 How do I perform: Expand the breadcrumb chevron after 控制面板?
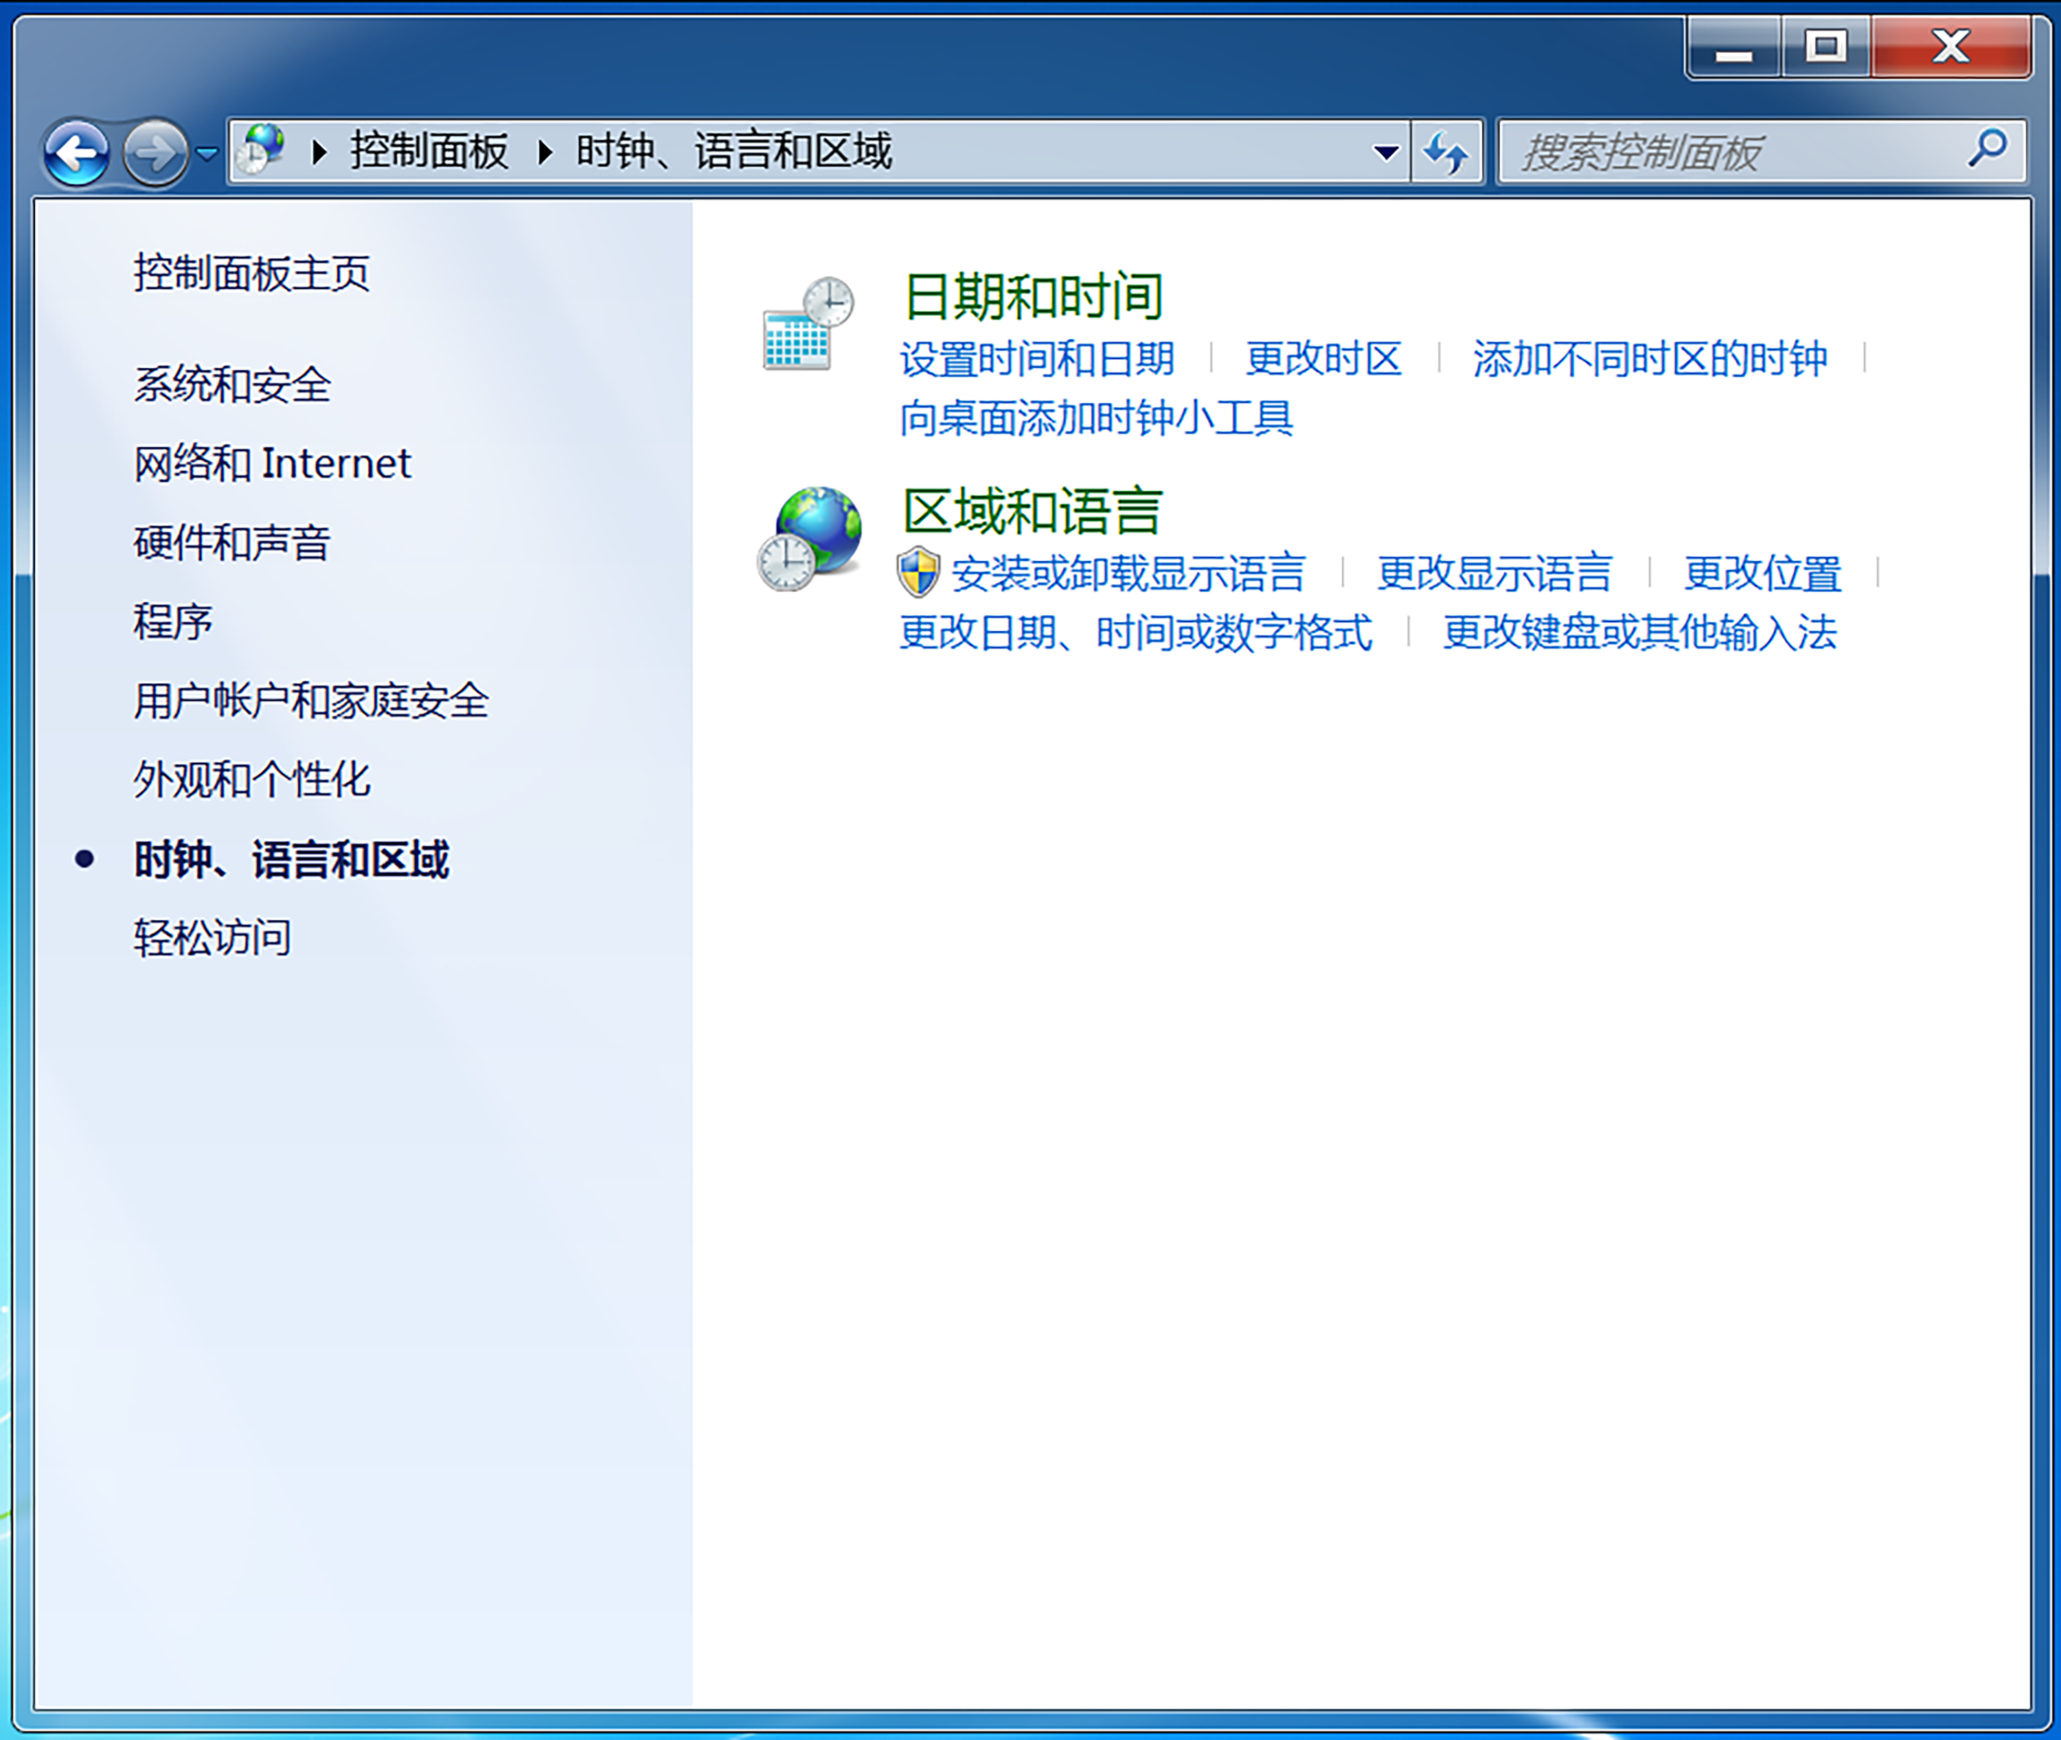pos(545,152)
